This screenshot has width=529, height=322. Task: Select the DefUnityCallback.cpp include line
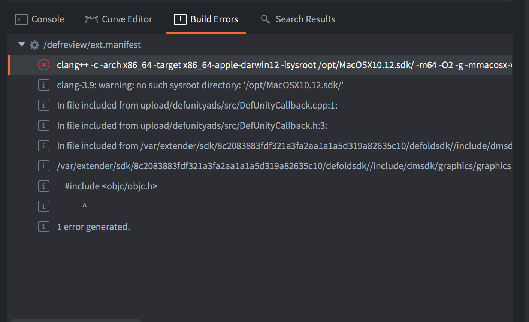(x=187, y=105)
